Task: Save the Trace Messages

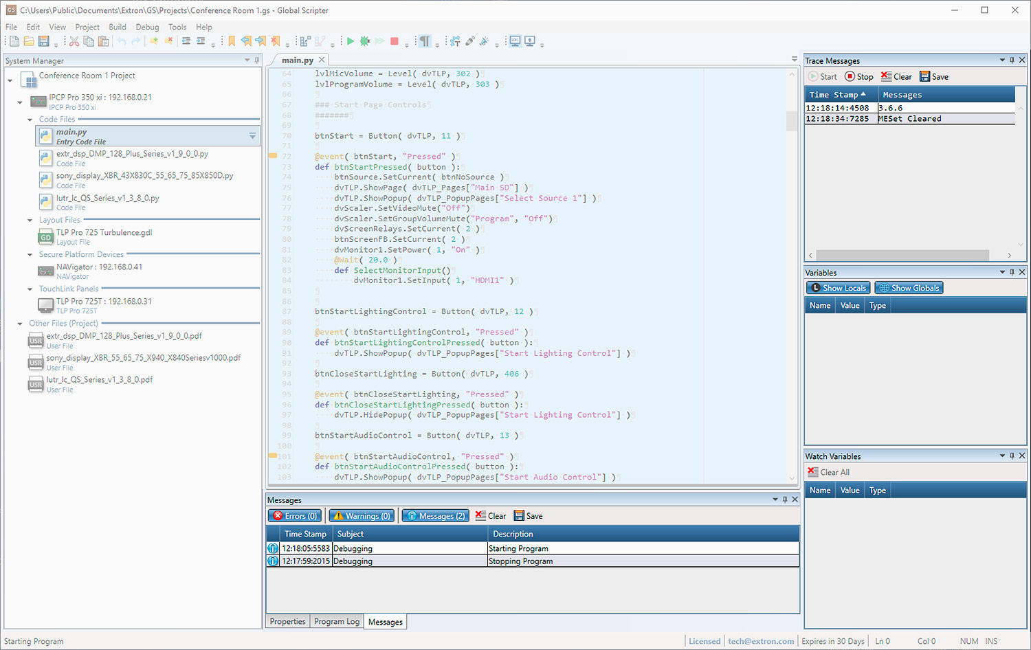Action: tap(934, 77)
